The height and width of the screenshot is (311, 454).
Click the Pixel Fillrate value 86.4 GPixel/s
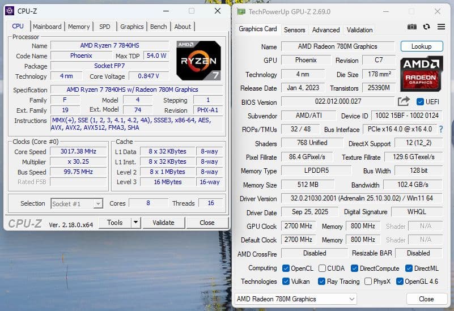click(307, 157)
